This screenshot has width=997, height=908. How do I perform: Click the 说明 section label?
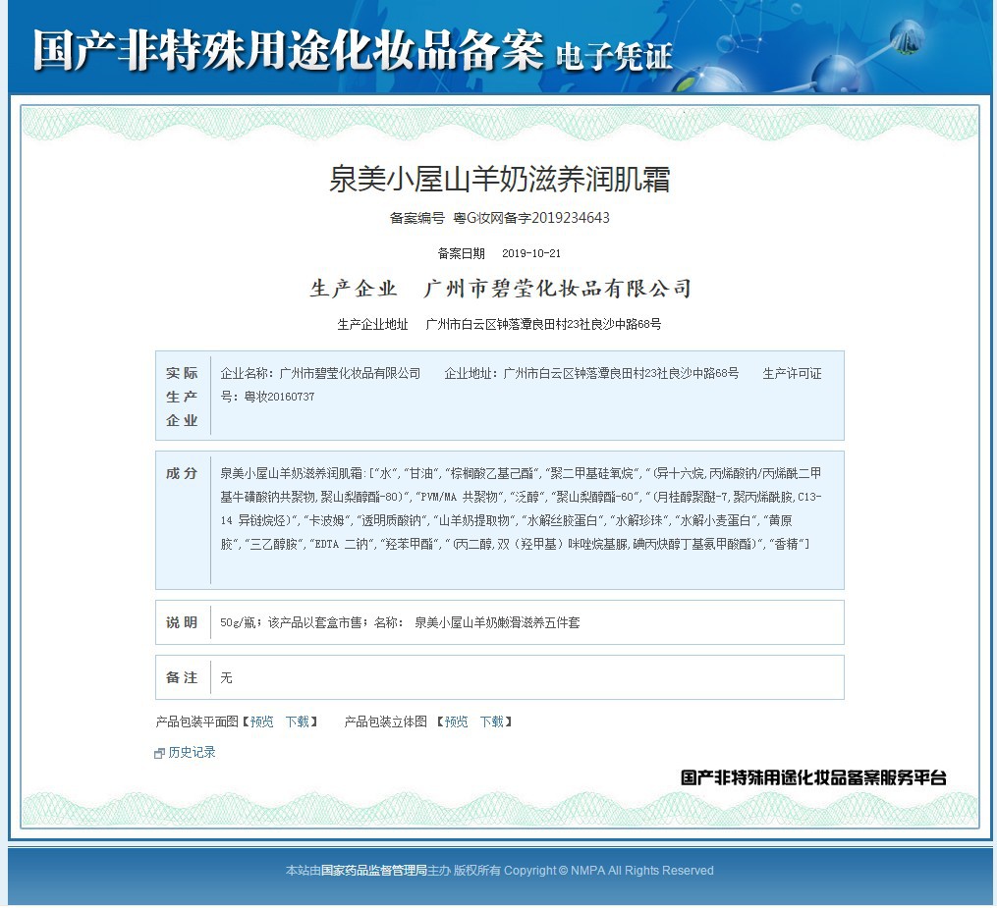click(x=182, y=622)
